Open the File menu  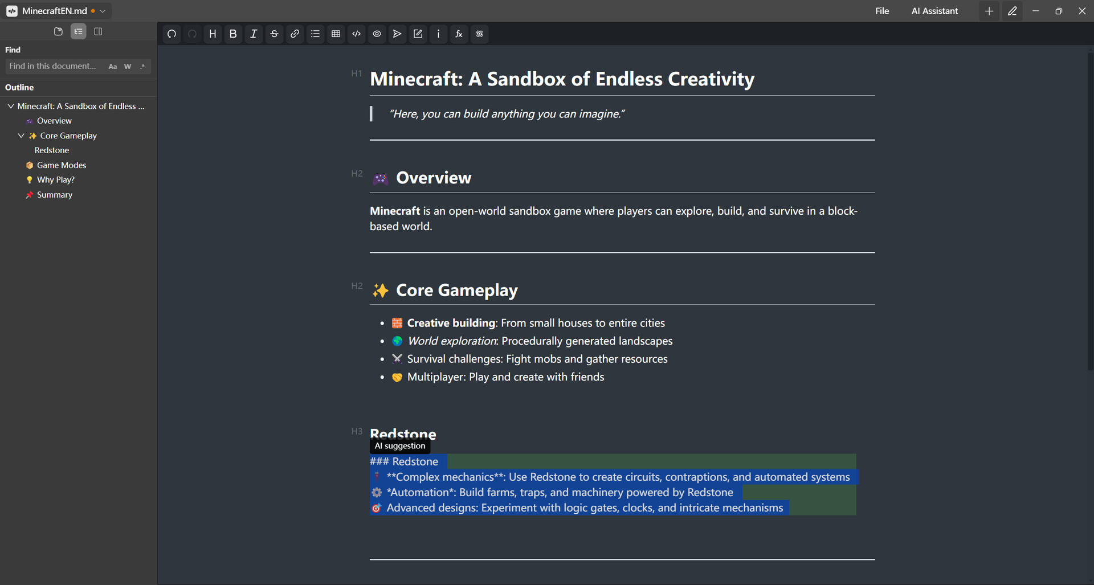point(882,11)
